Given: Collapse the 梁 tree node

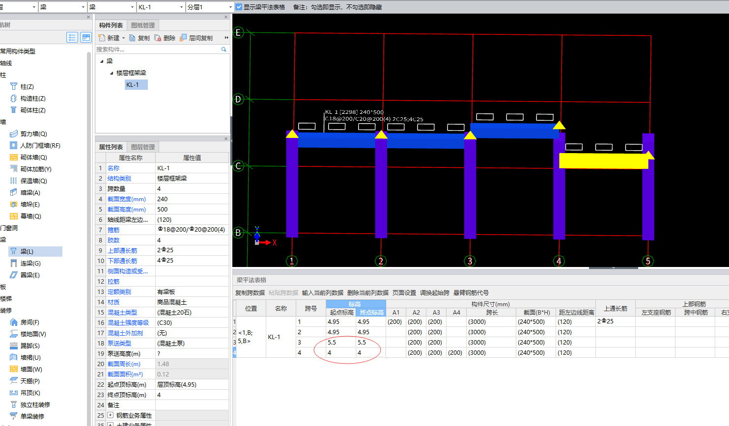Looking at the screenshot, I should (102, 61).
